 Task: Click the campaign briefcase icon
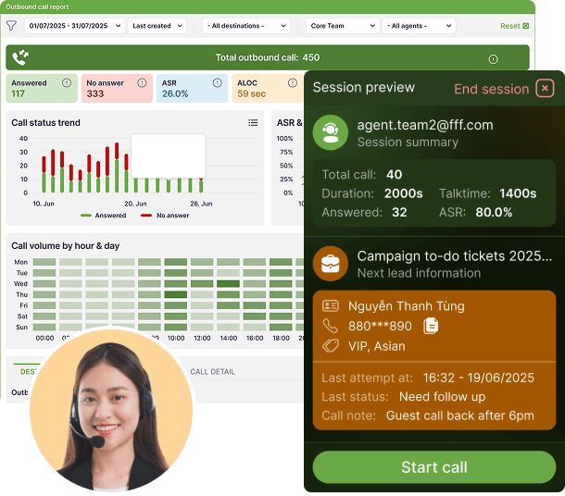click(330, 264)
